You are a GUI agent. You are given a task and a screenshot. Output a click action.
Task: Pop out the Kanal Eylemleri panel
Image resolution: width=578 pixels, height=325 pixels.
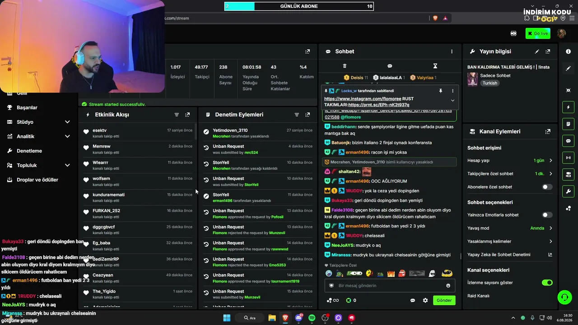pos(548,131)
